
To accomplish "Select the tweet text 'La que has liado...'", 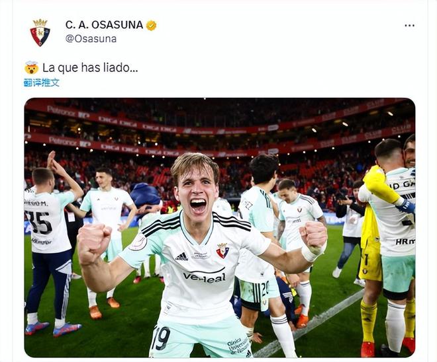I will (90, 67).
